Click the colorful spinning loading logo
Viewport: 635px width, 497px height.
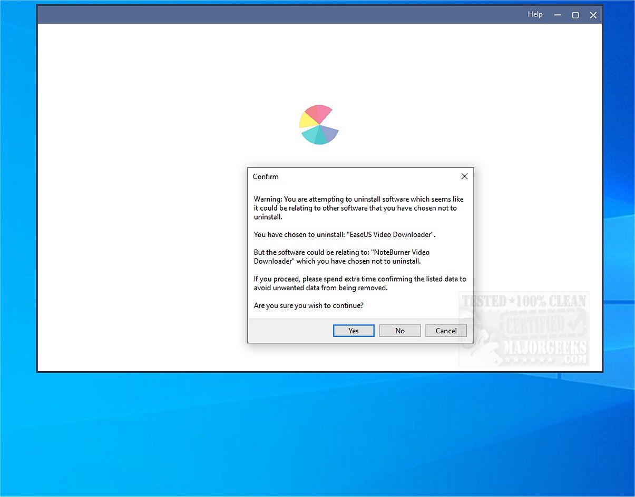pyautogui.click(x=319, y=125)
